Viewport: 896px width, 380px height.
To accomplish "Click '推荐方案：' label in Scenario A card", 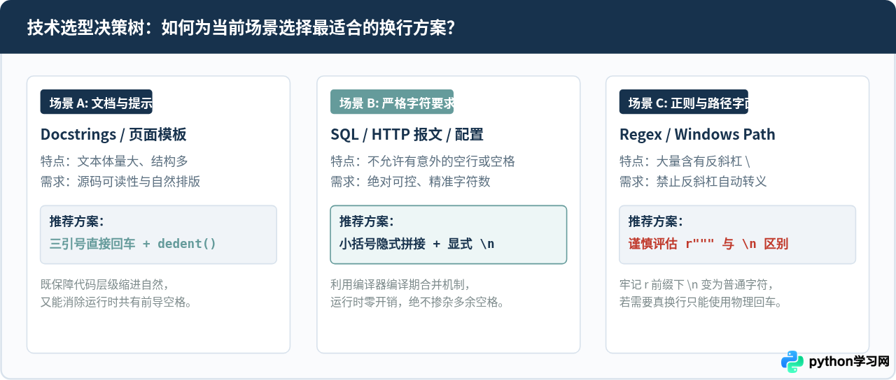I will point(76,221).
